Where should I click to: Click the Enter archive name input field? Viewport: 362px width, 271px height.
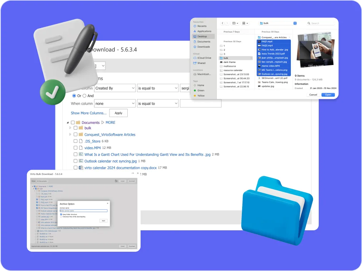(x=83, y=211)
